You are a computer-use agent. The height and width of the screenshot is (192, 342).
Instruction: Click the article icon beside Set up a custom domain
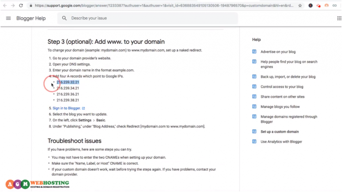[x=254, y=132]
